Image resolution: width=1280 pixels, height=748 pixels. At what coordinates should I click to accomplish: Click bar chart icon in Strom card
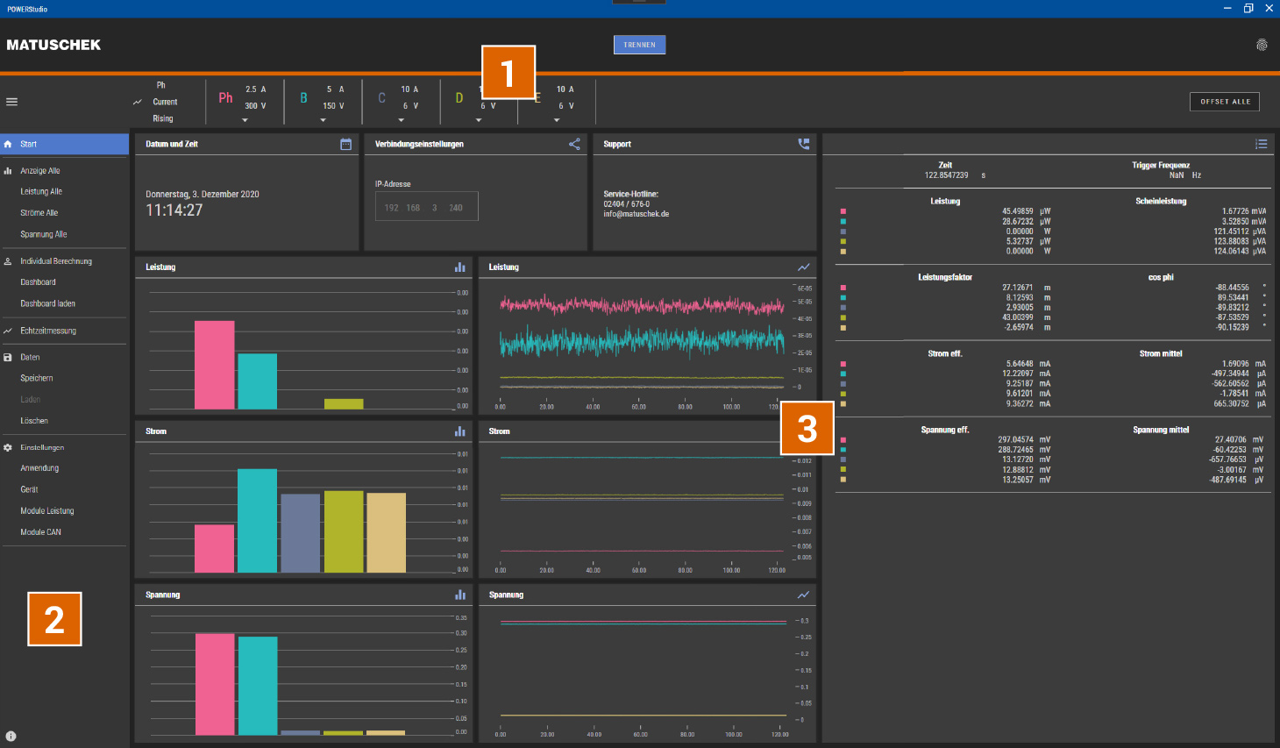tap(460, 431)
